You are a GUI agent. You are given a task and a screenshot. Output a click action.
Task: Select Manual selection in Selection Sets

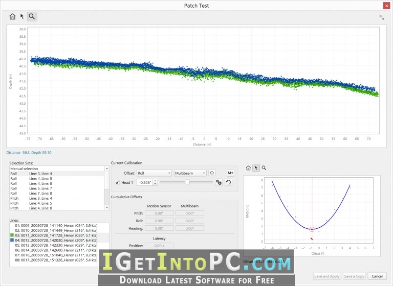click(x=57, y=169)
